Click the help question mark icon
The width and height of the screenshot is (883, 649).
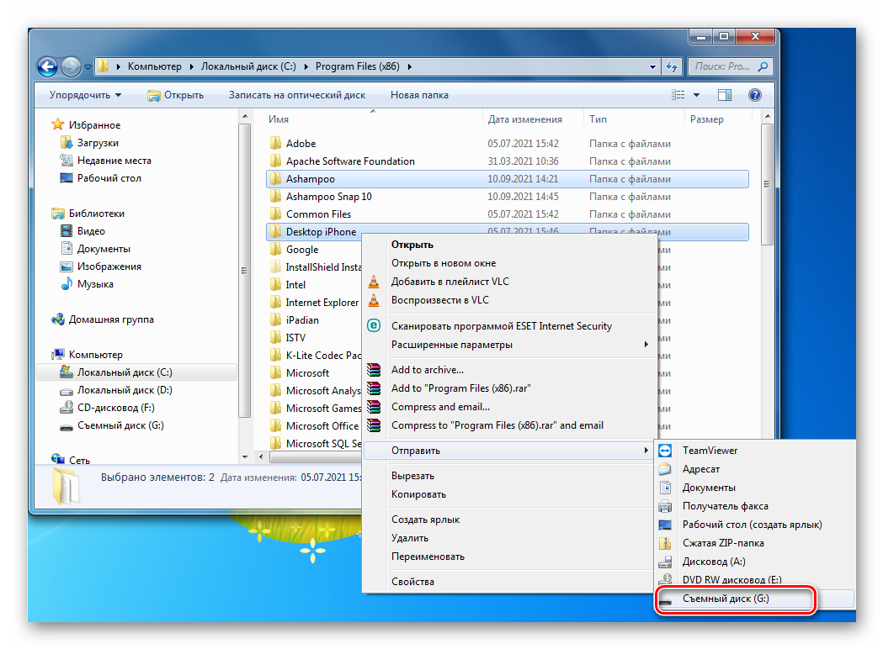754,95
